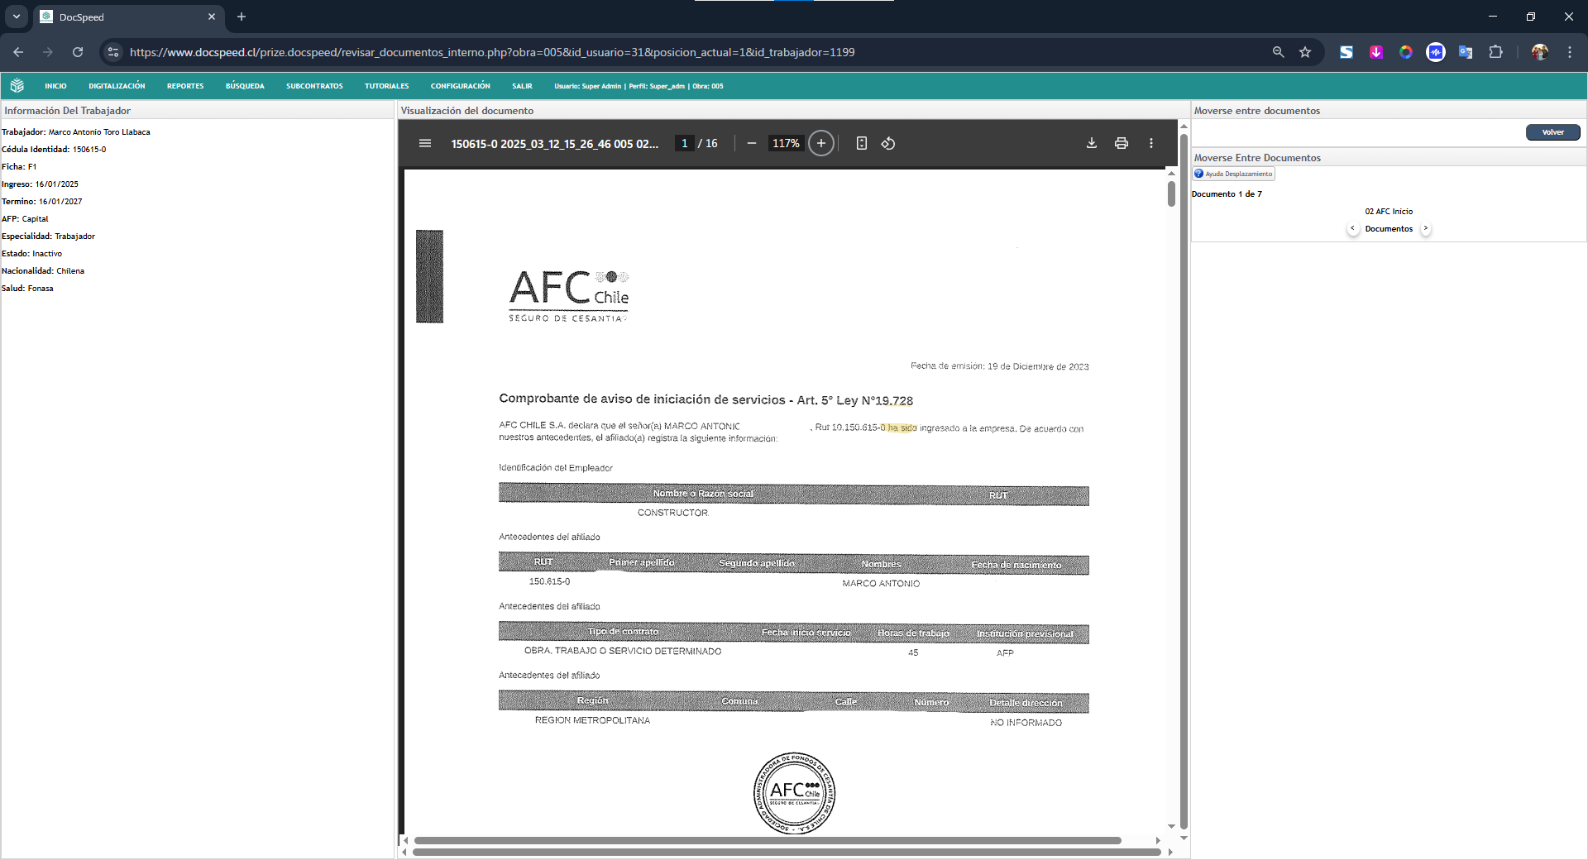1588x860 pixels.
Task: Click the DocSpeed logo icon
Action: click(17, 86)
